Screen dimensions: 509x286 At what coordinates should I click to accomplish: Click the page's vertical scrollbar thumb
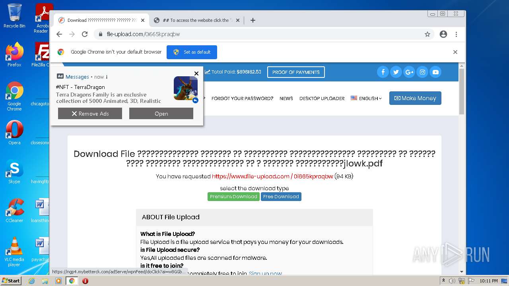pos(462,91)
